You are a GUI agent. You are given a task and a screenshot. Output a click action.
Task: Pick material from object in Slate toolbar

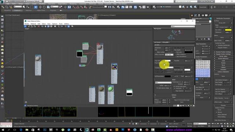pos(29,26)
